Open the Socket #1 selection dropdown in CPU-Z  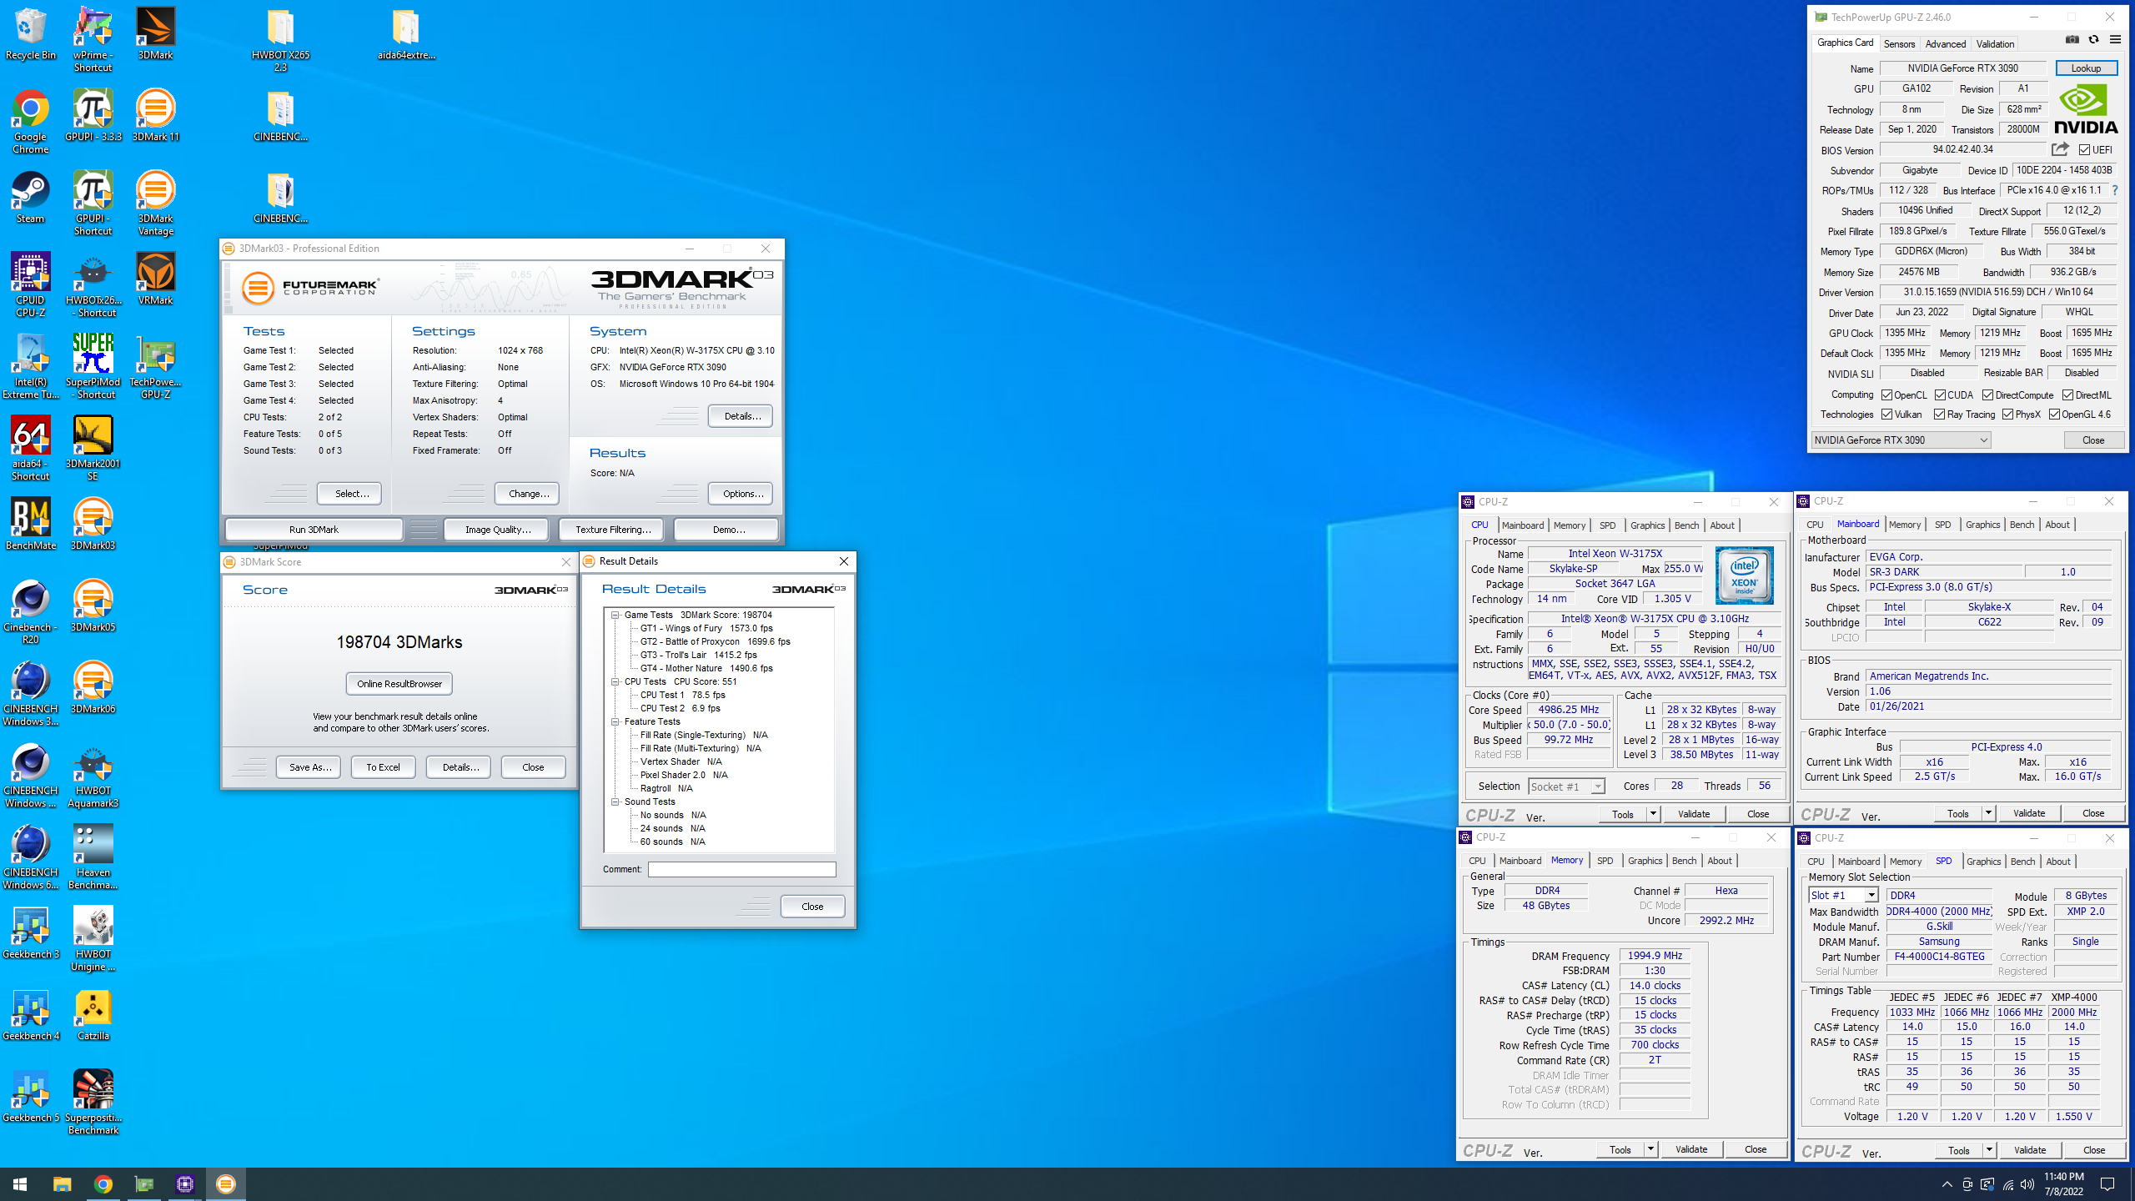click(x=1566, y=786)
